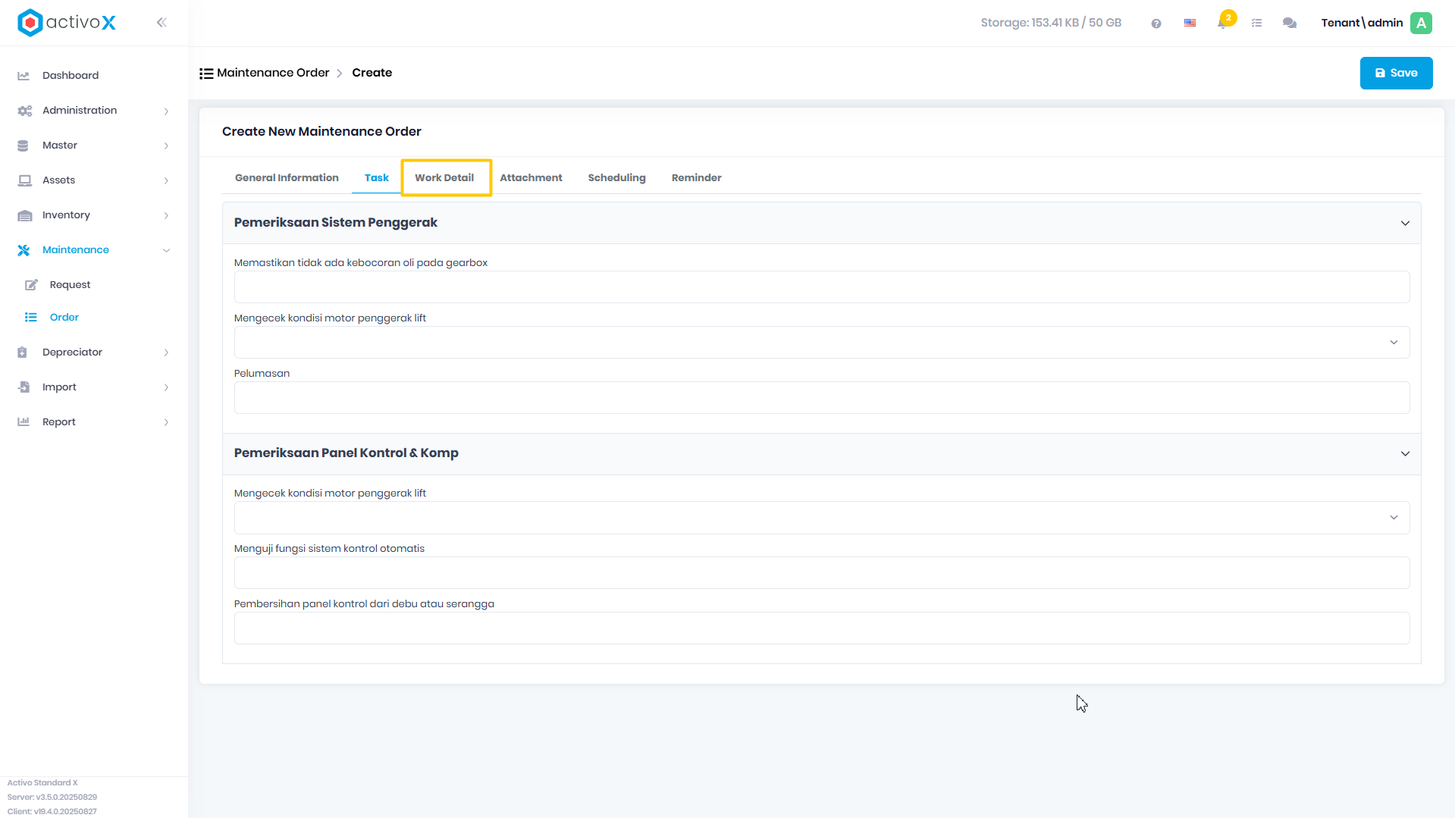
Task: Click the Report bar chart icon
Action: (x=24, y=422)
